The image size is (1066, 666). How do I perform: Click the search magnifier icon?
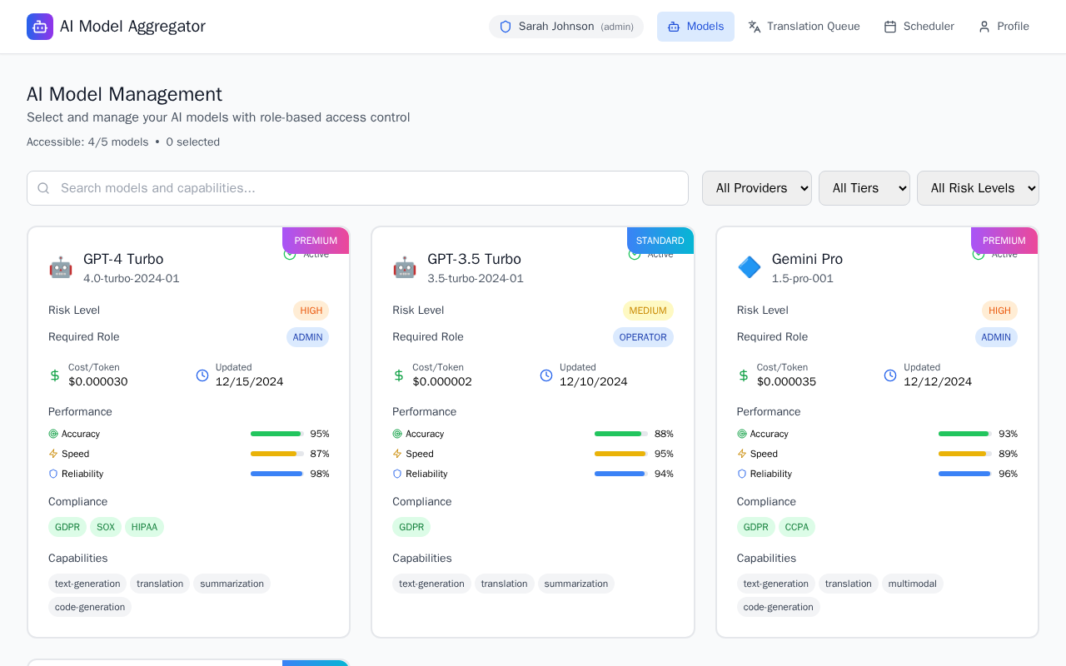(x=44, y=188)
